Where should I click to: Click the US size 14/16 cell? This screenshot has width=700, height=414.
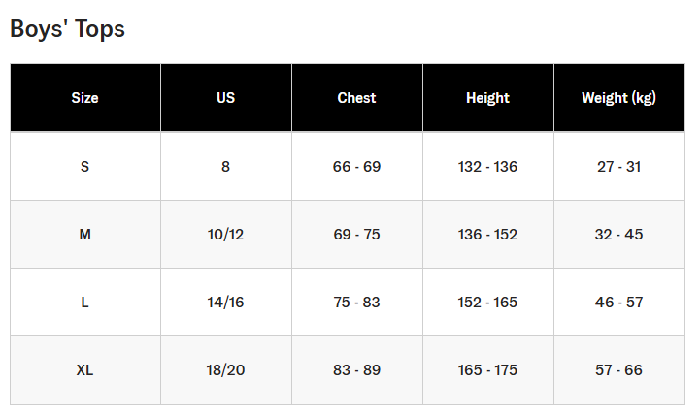click(x=226, y=303)
